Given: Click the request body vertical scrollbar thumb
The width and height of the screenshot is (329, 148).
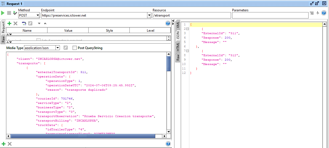Looking at the screenshot, I should tap(168, 64).
